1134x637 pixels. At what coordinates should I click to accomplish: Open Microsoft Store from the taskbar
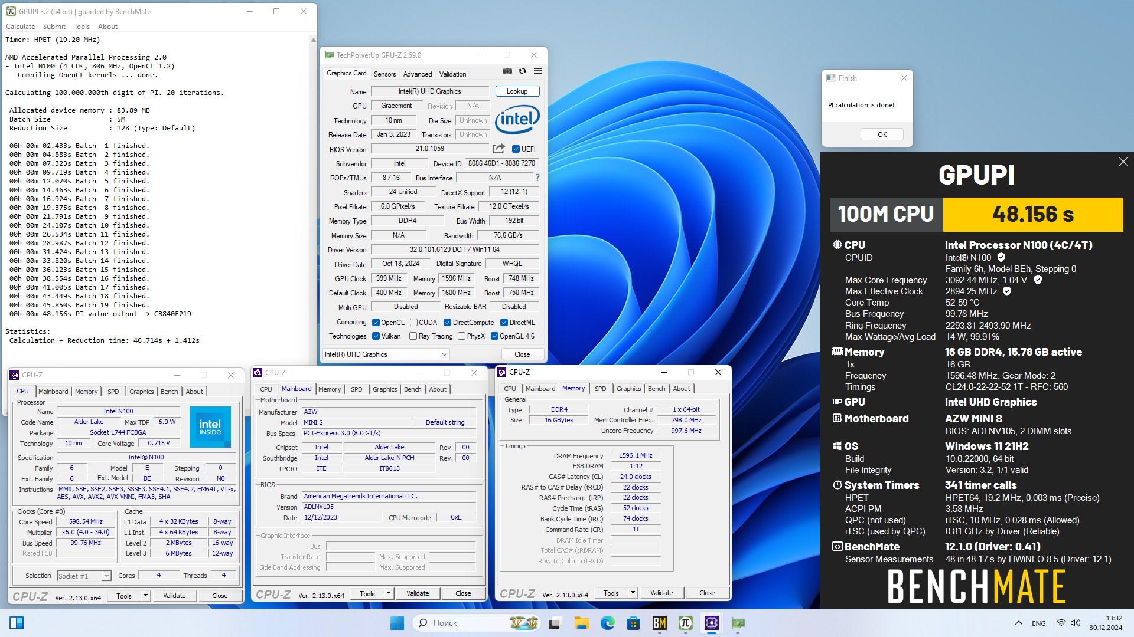[633, 623]
